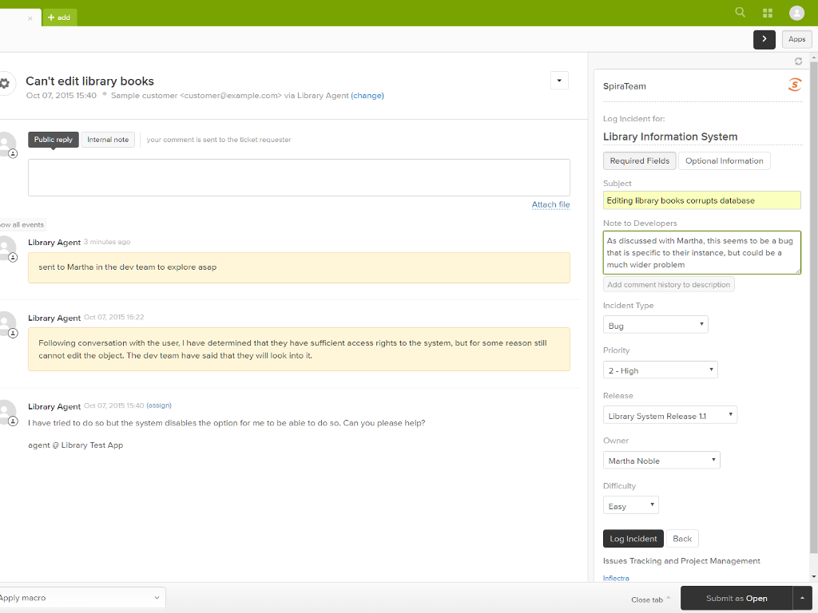
Task: Collapse apps panel with arrow button
Action: point(764,39)
